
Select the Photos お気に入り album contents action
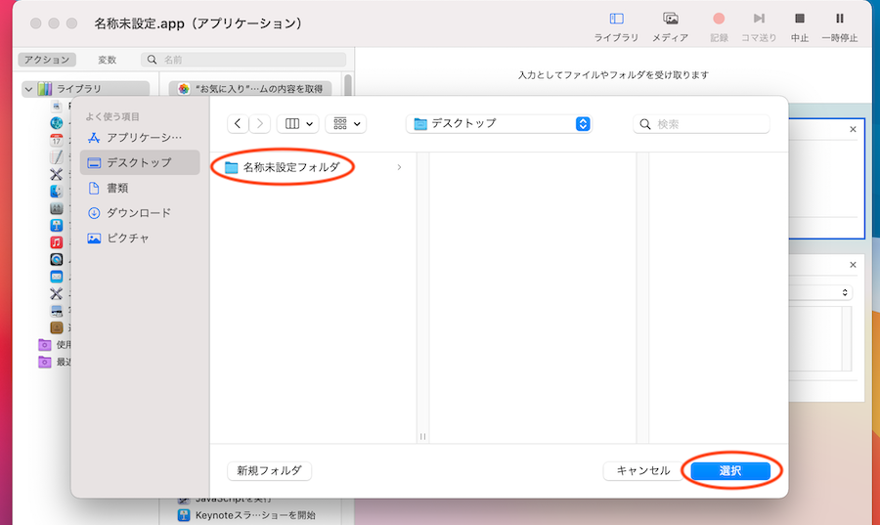click(x=250, y=89)
